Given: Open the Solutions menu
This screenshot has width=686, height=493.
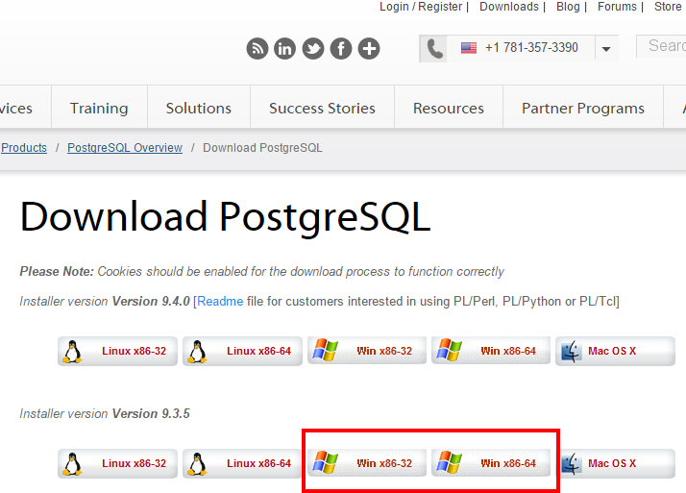Looking at the screenshot, I should point(199,108).
